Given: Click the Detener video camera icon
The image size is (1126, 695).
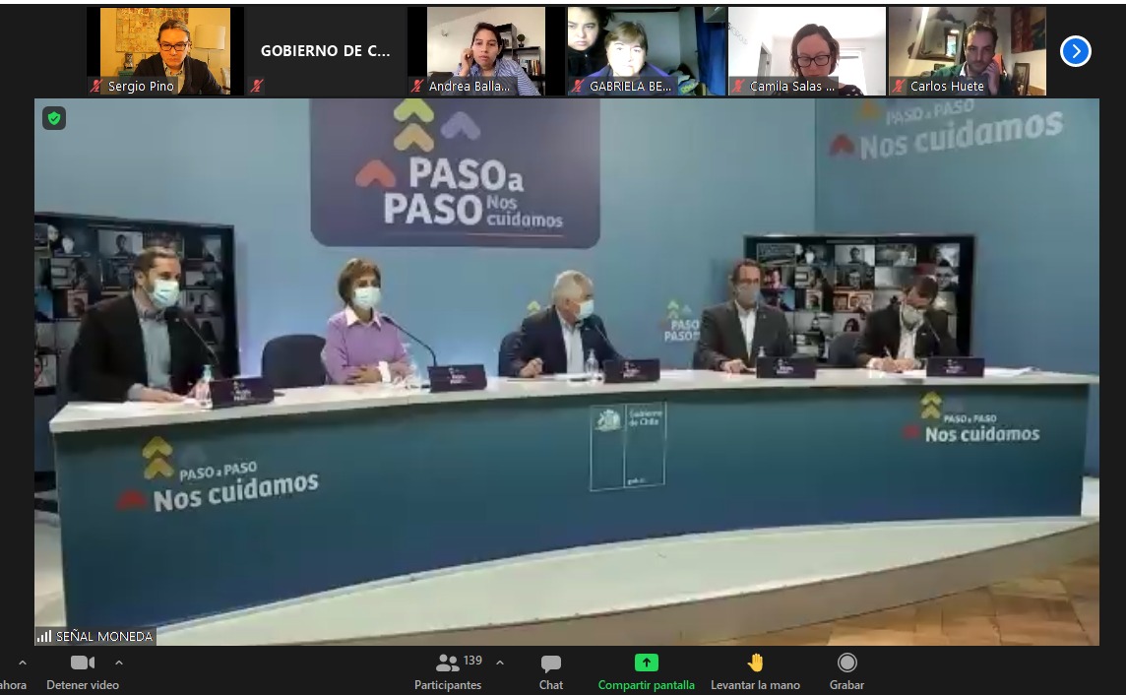Looking at the screenshot, I should coord(83,662).
